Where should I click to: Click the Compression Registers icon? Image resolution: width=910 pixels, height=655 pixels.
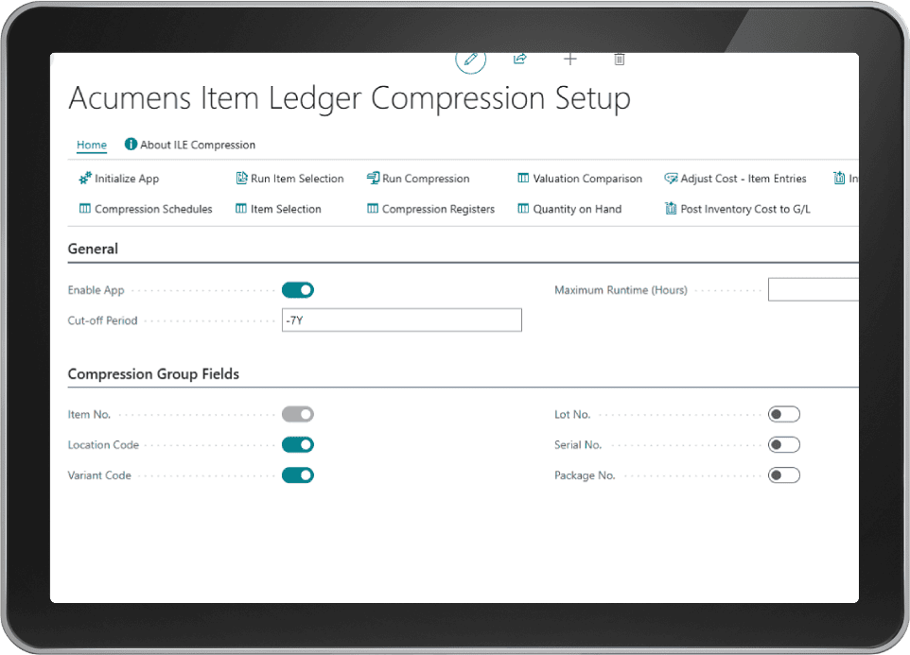[373, 209]
